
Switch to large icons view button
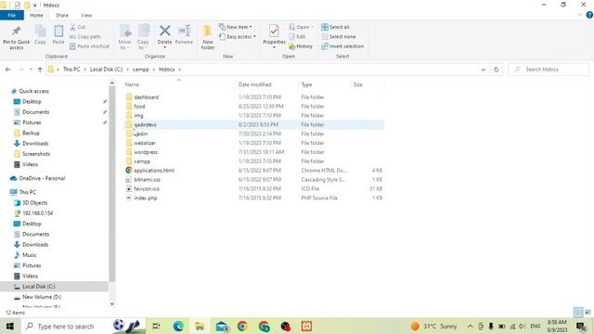pyautogui.click(x=588, y=312)
